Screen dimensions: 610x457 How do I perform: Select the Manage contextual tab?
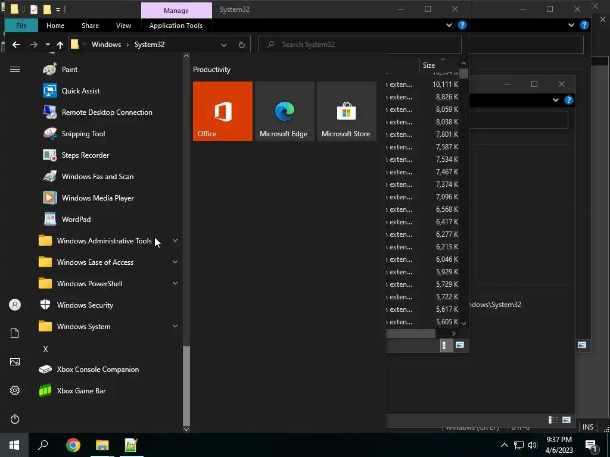[176, 11]
